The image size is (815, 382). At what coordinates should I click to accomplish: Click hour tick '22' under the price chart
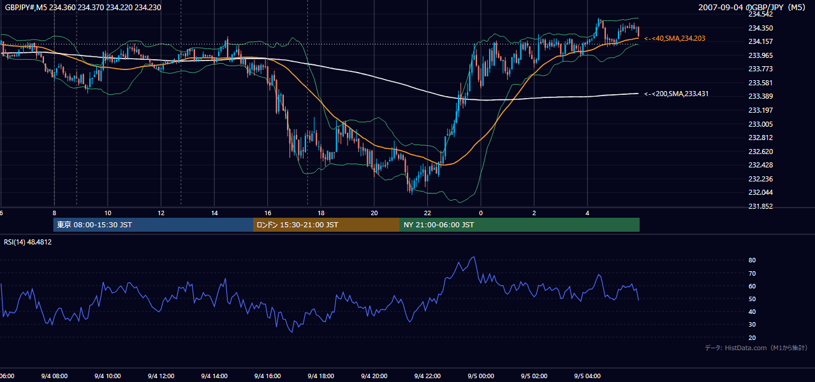pos(428,213)
